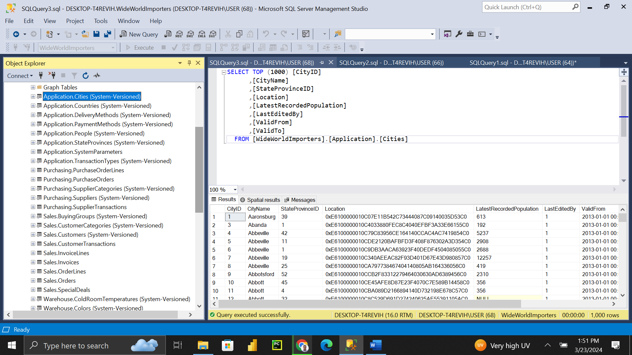Open the WideWorldImporters database dropdown
Image resolution: width=632 pixels, height=355 pixels.
113,48
